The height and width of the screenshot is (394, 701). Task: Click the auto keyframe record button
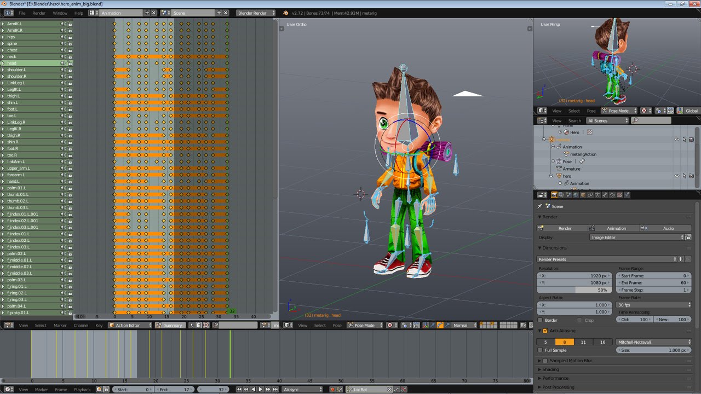(x=332, y=390)
